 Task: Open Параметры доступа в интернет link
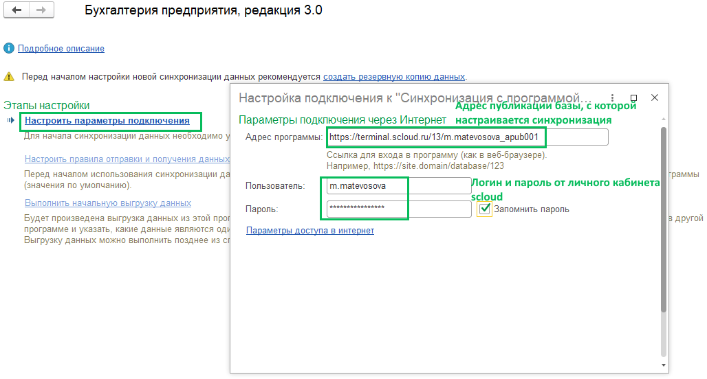click(309, 231)
